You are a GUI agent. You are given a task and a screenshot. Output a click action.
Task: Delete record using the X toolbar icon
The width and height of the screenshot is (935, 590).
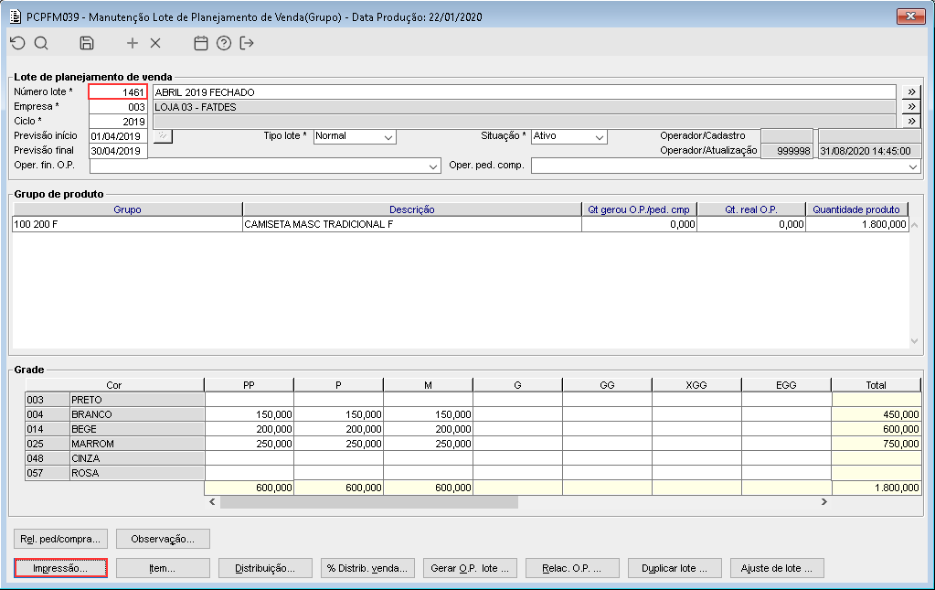pyautogui.click(x=155, y=43)
